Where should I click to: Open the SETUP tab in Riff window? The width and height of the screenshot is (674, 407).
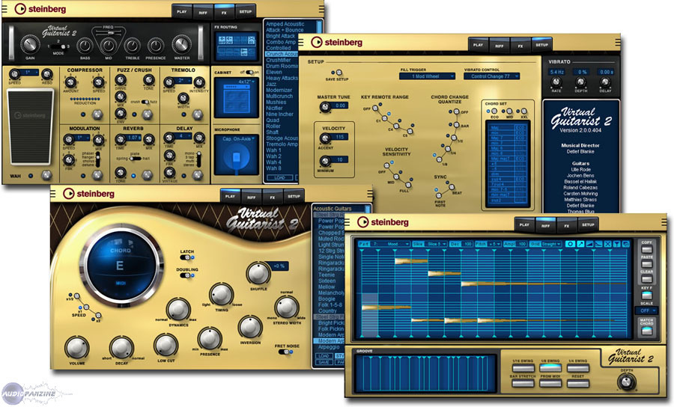click(589, 225)
